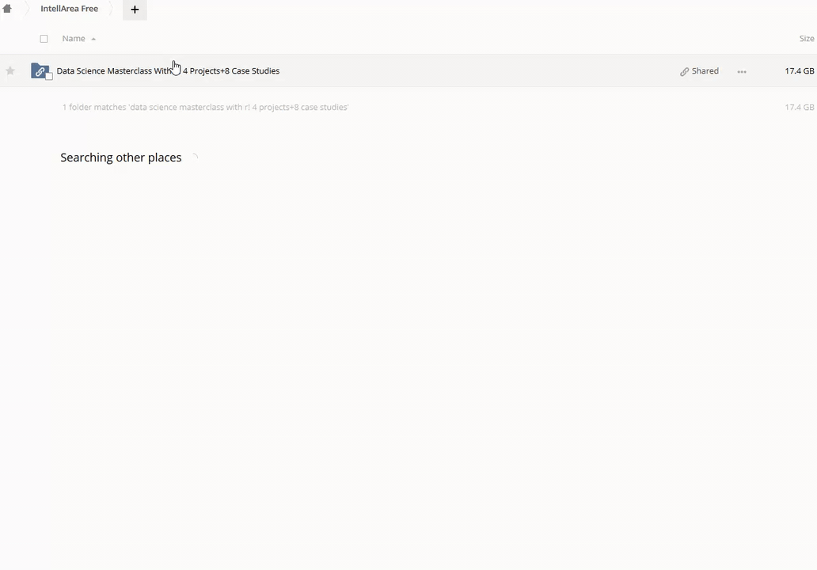Open sharing details via Shared label

point(705,70)
